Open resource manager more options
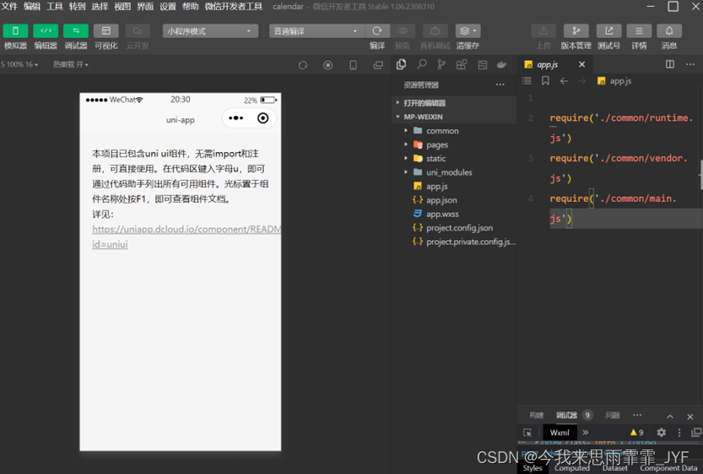Viewport: 703px width, 474px height. pyautogui.click(x=500, y=84)
